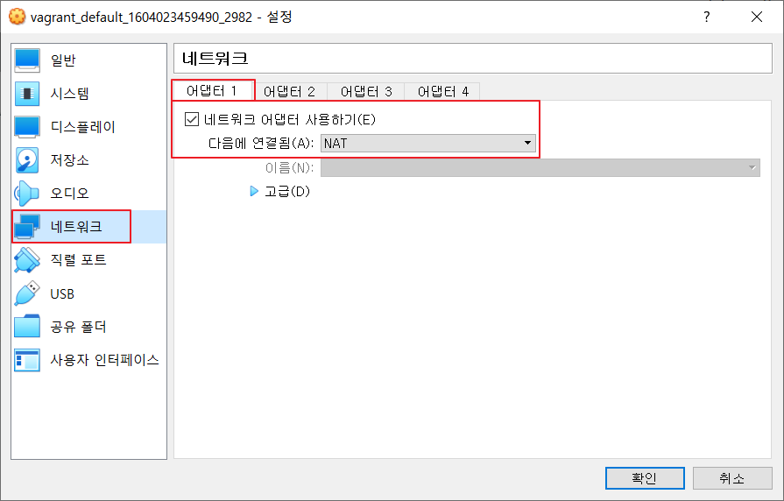Switch to the 어댑터 4 tab
This screenshot has height=501, width=784.
443,91
